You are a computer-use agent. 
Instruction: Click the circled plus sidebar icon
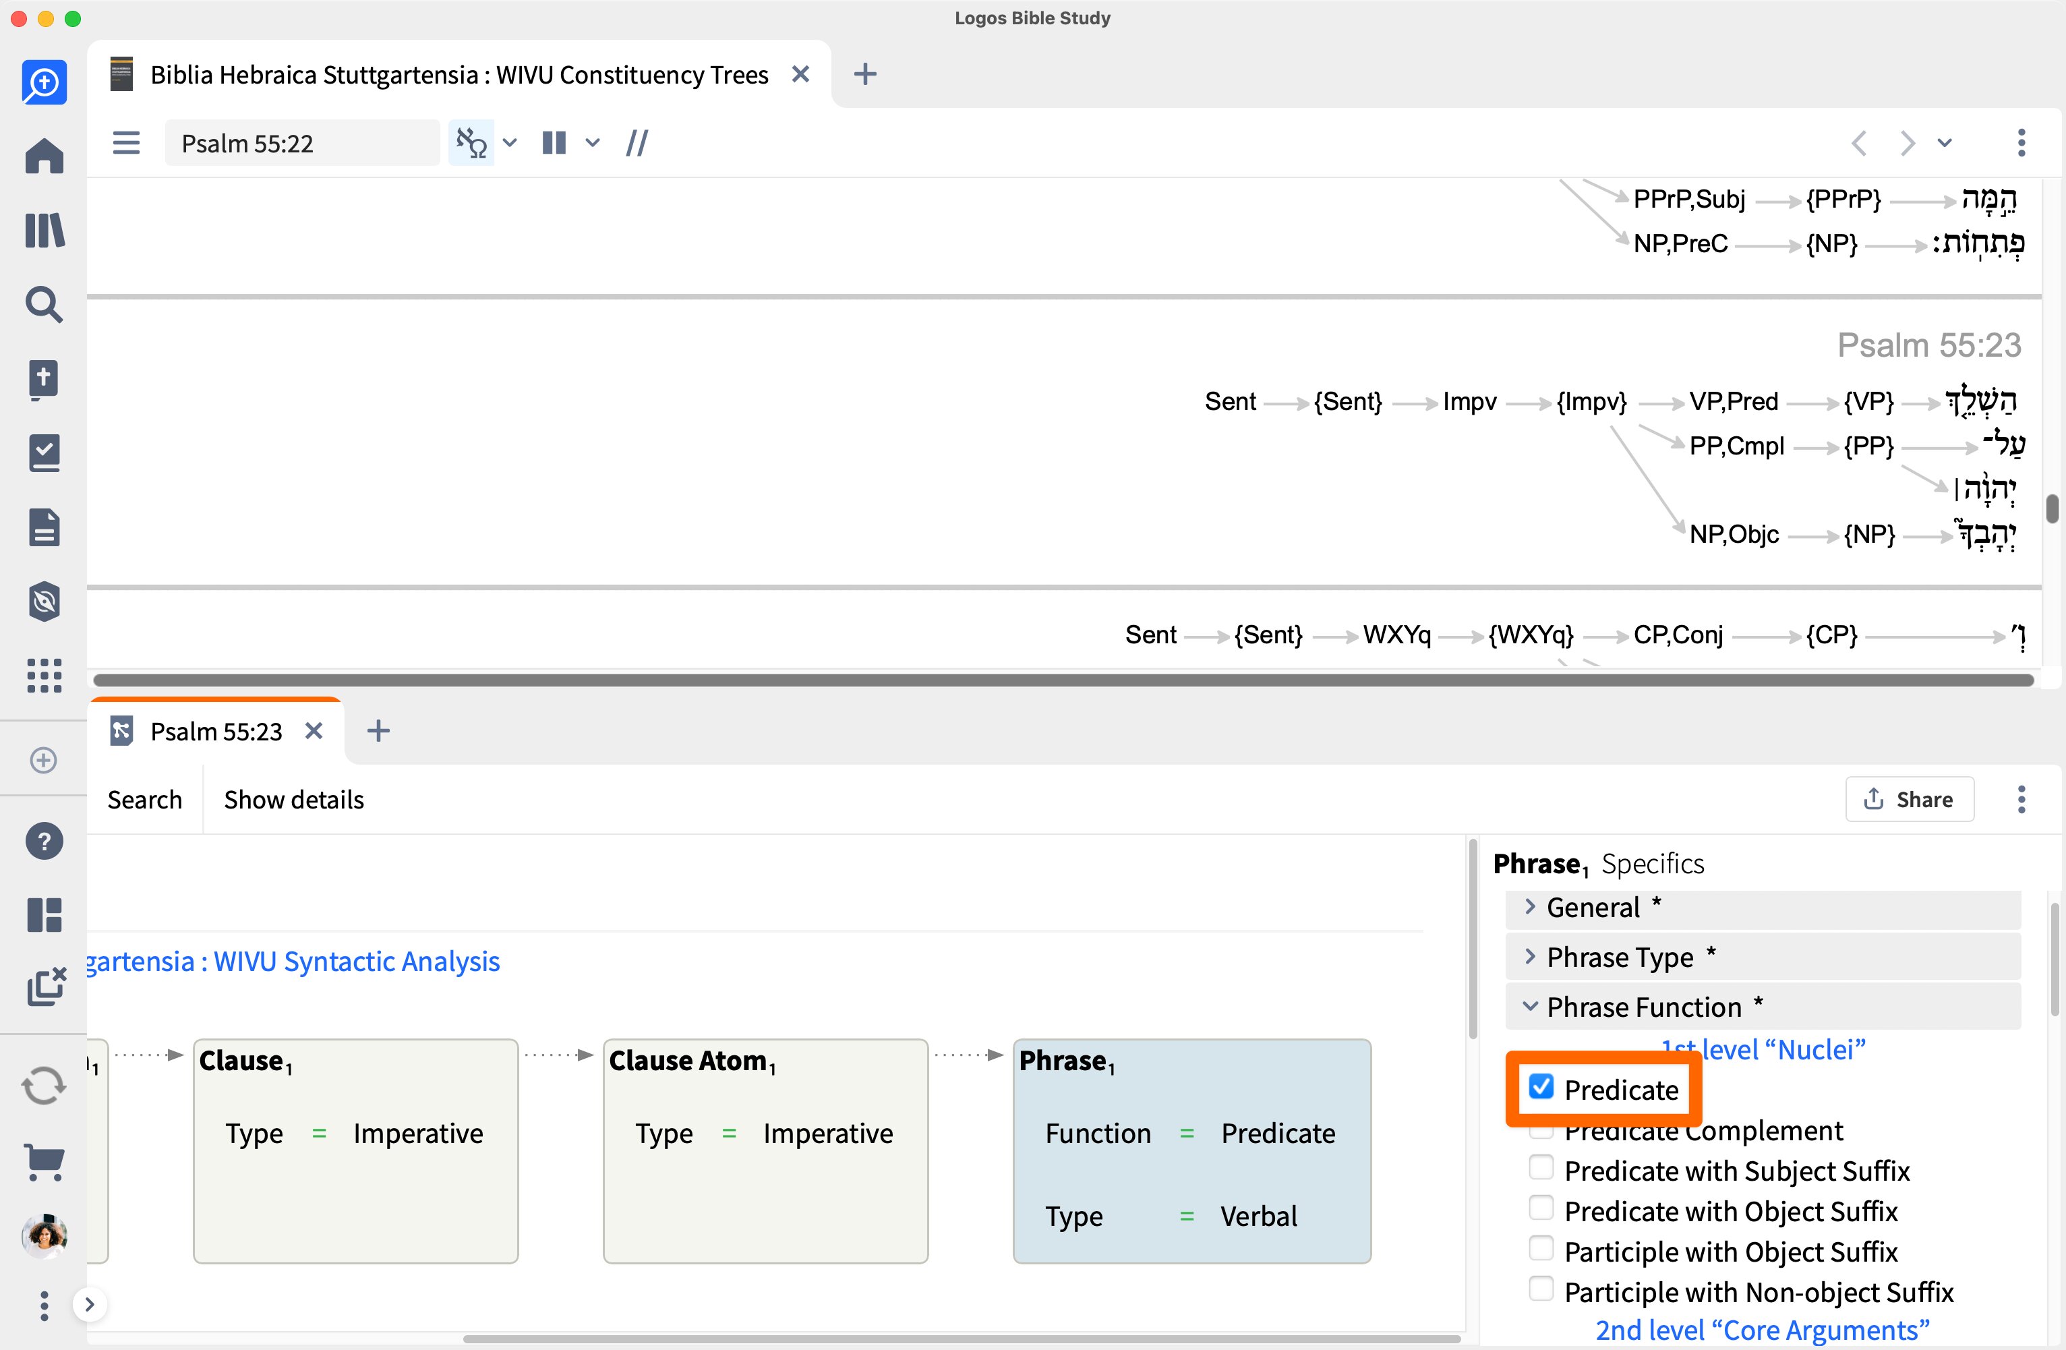[x=43, y=761]
